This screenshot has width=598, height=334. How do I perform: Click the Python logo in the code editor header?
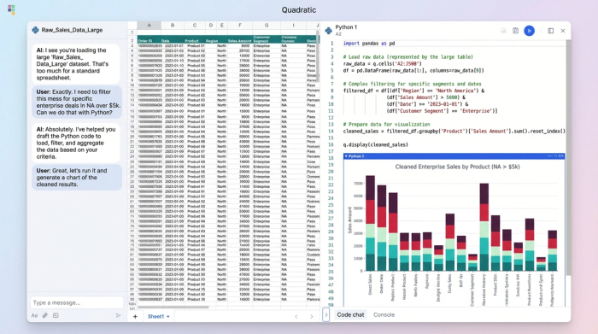coord(328,31)
